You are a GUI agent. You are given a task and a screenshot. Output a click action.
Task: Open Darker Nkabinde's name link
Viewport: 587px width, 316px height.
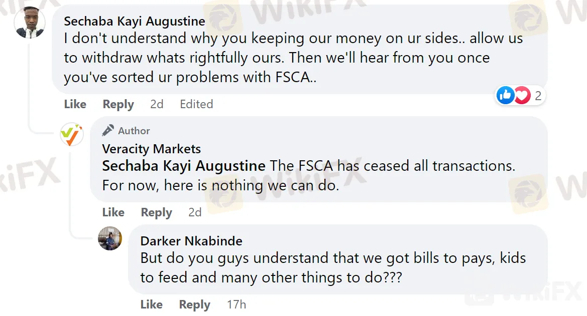(x=191, y=241)
